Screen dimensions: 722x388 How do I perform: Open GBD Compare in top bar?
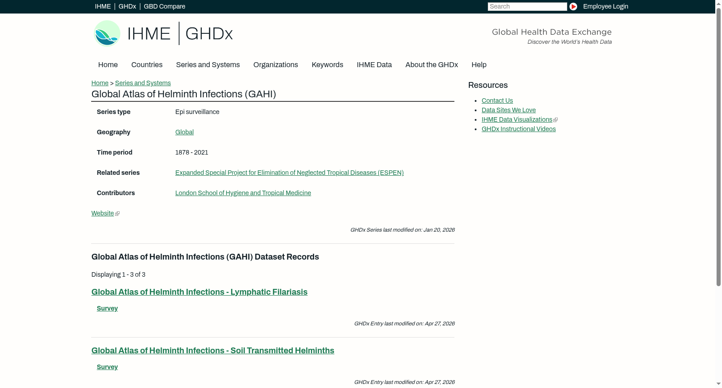pos(164,6)
